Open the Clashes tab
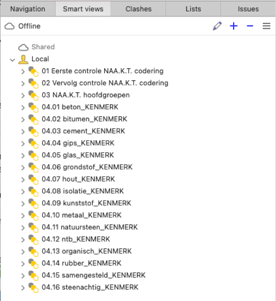 [x=139, y=9]
